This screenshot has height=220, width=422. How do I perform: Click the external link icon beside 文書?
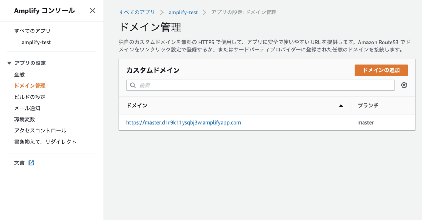pyautogui.click(x=31, y=163)
